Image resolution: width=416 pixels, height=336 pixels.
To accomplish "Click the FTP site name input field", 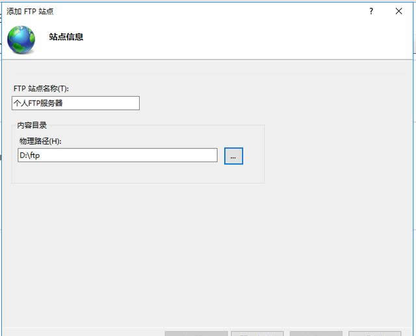I will [x=75, y=103].
